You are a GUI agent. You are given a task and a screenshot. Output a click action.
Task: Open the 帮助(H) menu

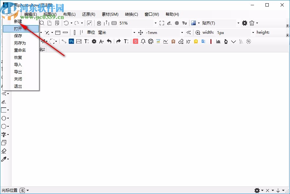(172, 14)
